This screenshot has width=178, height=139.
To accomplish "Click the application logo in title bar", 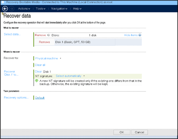I will click(x=3, y=2).
